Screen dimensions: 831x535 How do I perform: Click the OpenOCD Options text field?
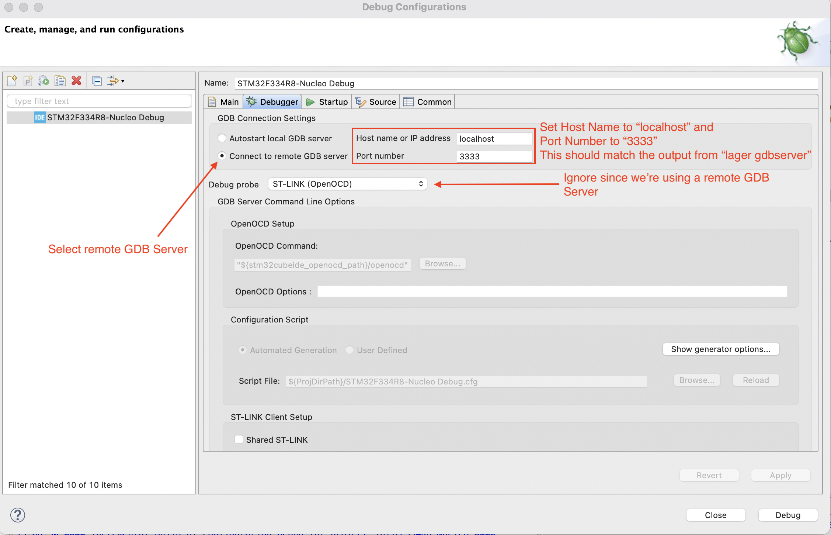(552, 291)
